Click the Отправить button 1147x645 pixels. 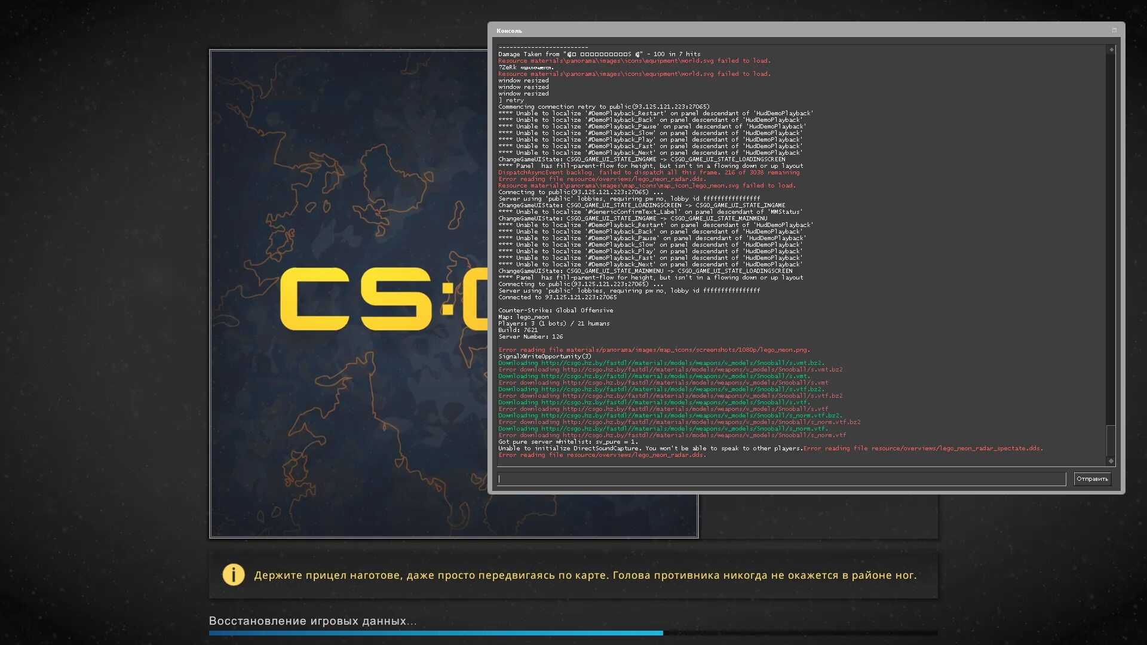(x=1092, y=479)
